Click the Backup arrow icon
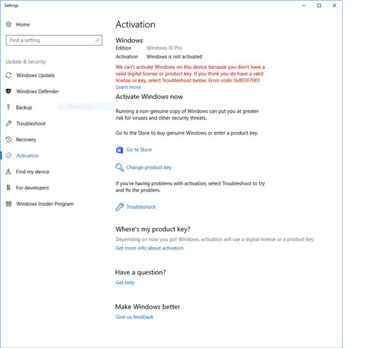This screenshot has width=386, height=348. [8, 107]
